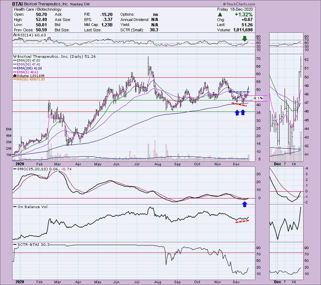
Task: Click the 'SCTR-BTAI 30.3' indicator label
Action: point(34,244)
